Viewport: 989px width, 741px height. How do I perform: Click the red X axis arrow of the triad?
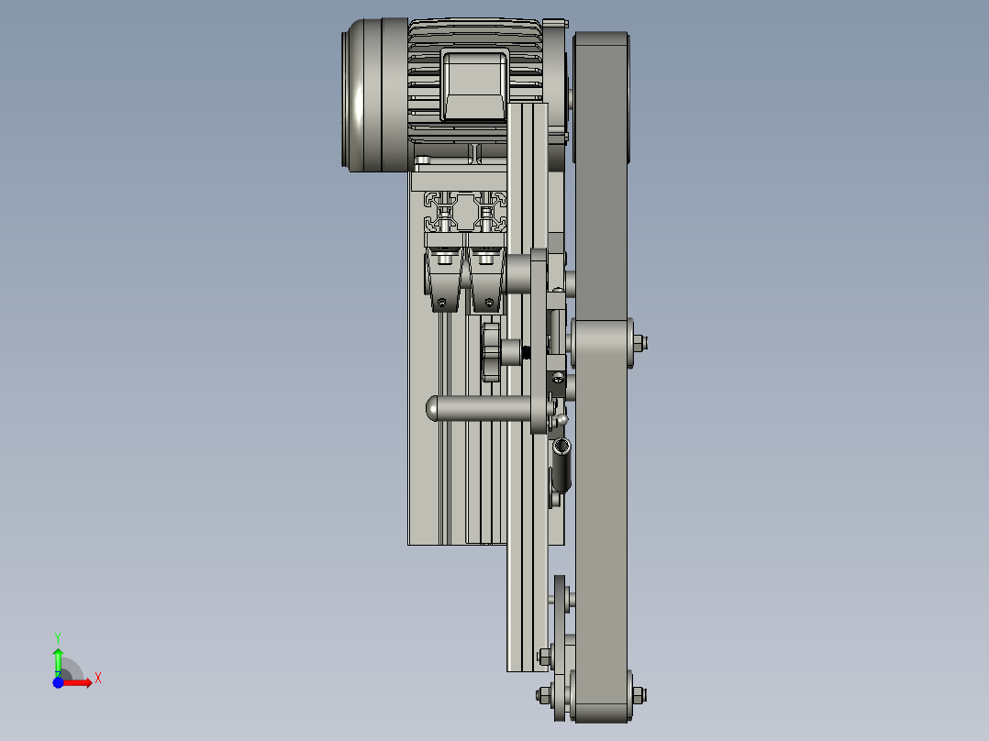77,682
